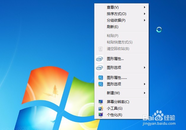Image resolution: width=186 pixels, height=130 pixels.
Task: Click the blue graphics icon beside 图形属性......
Action: click(101, 78)
